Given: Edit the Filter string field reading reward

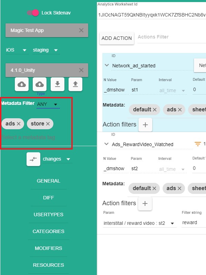Looking at the screenshot, I should 194,223.
